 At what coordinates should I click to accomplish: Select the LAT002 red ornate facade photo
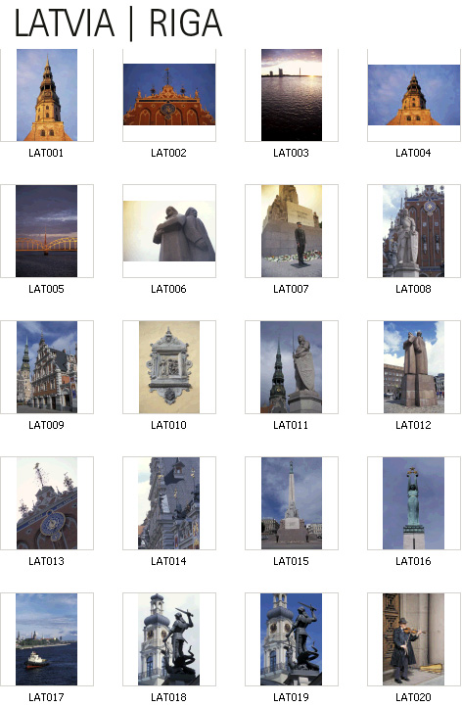pos(169,95)
